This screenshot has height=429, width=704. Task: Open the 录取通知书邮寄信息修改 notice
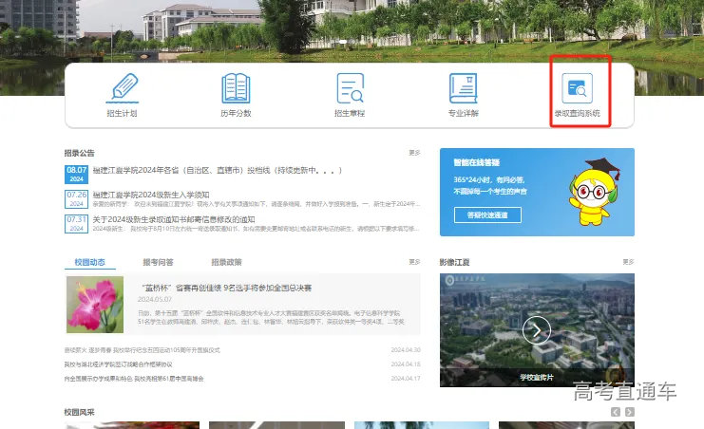point(174,219)
